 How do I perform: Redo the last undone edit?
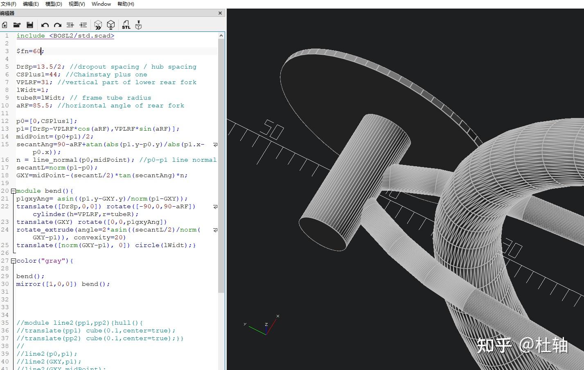click(x=58, y=25)
